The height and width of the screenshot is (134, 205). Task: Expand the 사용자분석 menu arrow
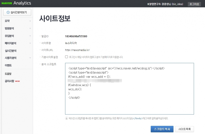point(30,58)
